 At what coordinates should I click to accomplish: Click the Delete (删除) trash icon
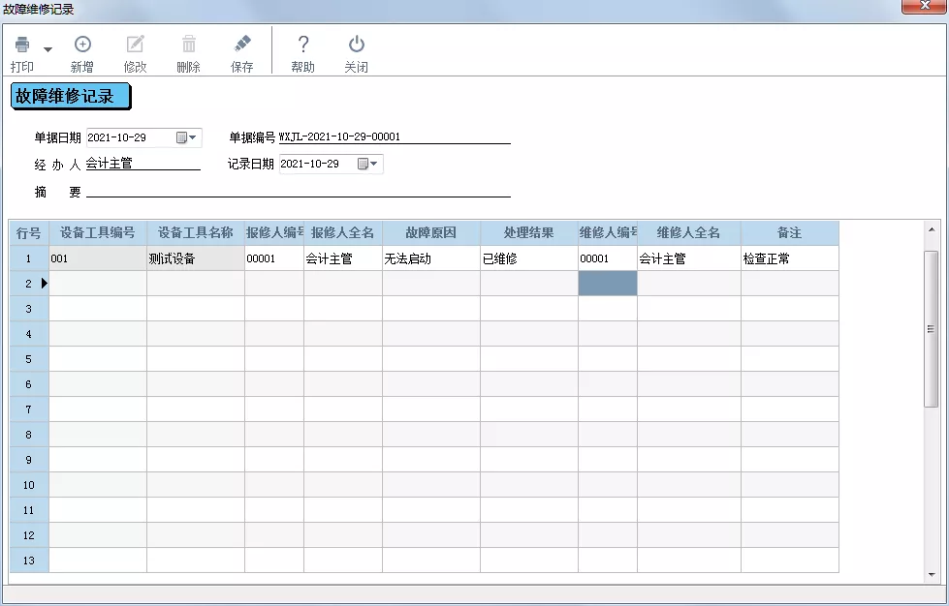click(x=189, y=45)
